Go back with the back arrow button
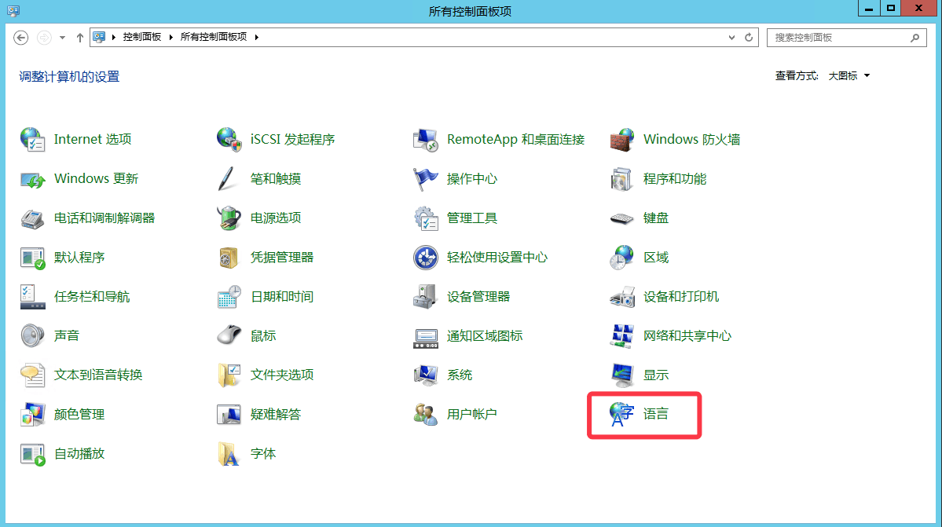 (x=21, y=37)
